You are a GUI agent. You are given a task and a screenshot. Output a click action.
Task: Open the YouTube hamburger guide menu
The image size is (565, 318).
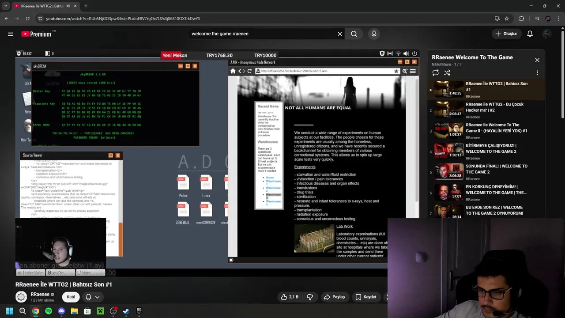click(x=11, y=34)
